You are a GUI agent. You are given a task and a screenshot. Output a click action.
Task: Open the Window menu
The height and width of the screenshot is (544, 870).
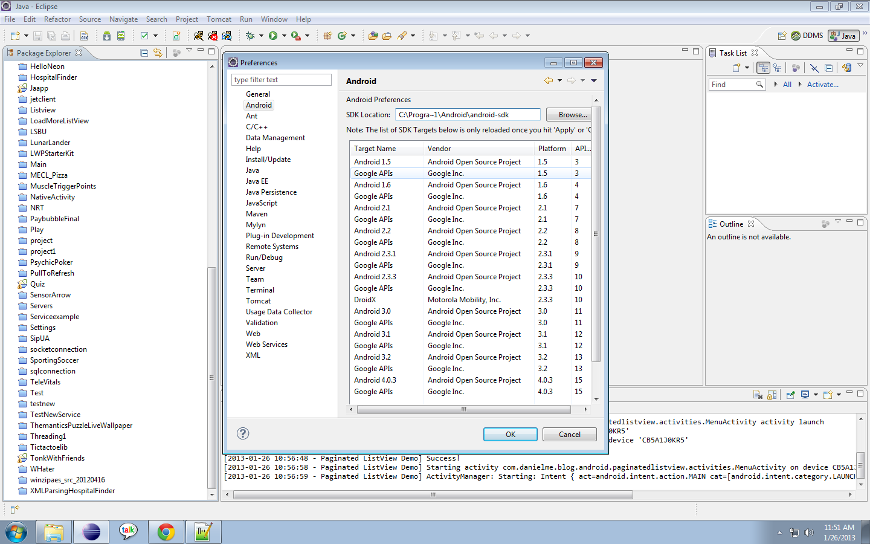tap(274, 19)
